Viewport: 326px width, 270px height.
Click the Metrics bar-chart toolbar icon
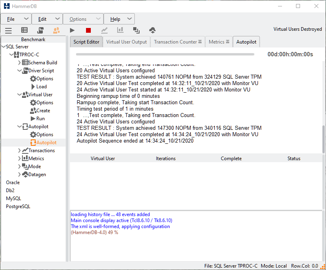tap(120, 30)
